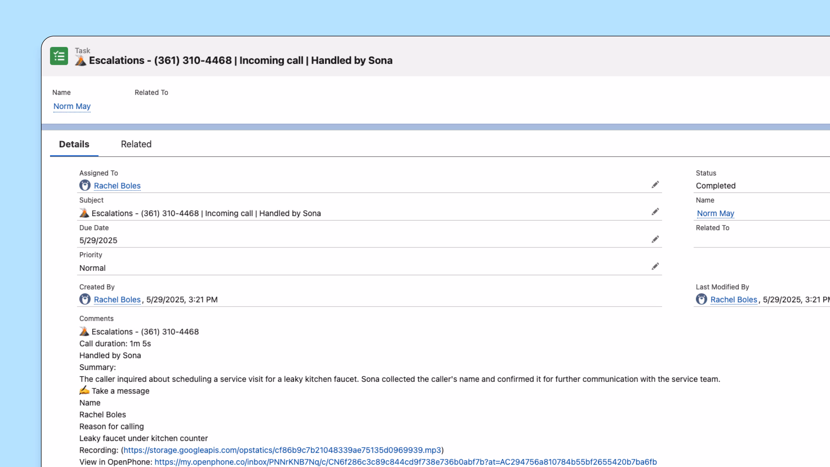Click the Created By user avatar icon
Viewport: 830px width, 467px height.
[85, 299]
